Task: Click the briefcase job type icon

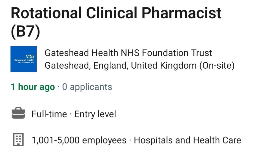Action: 18,113
